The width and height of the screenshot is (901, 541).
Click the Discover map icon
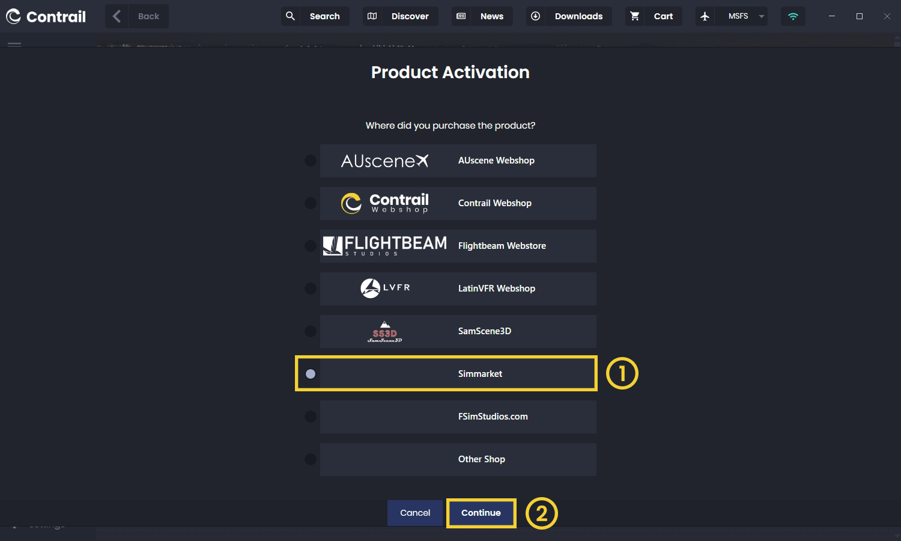click(x=372, y=16)
